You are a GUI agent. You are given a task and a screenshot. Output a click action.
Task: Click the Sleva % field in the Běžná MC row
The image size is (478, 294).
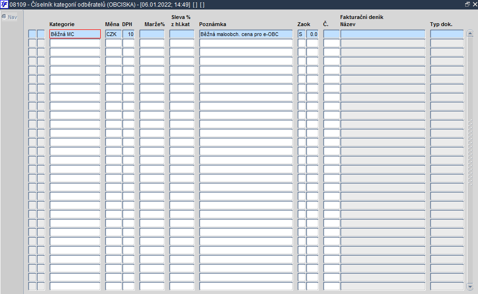click(182, 34)
